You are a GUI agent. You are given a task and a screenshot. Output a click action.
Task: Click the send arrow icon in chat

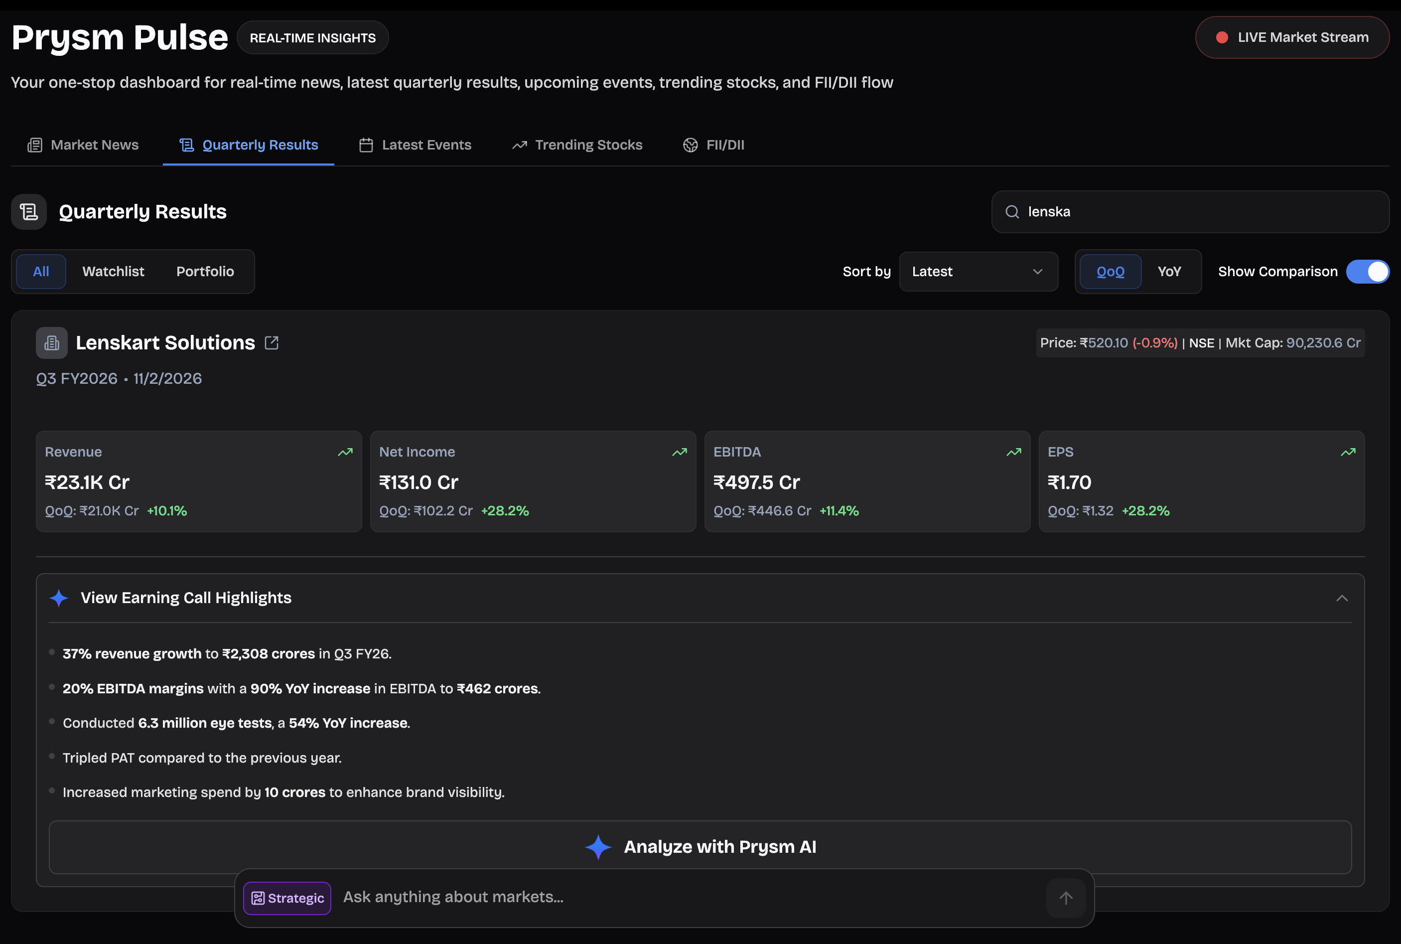coord(1065,898)
